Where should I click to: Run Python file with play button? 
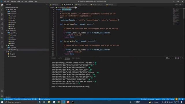pos(176,5)
